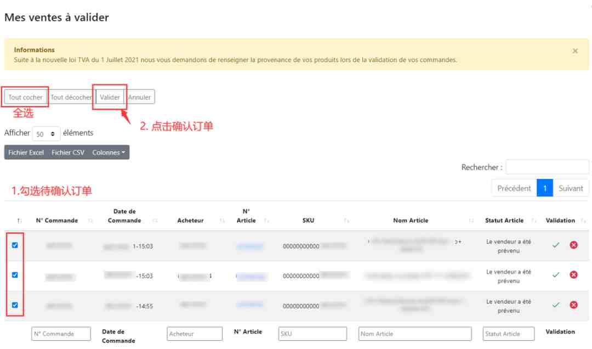Sort by Date de Commande column
This screenshot has width=592, height=349.
[124, 216]
